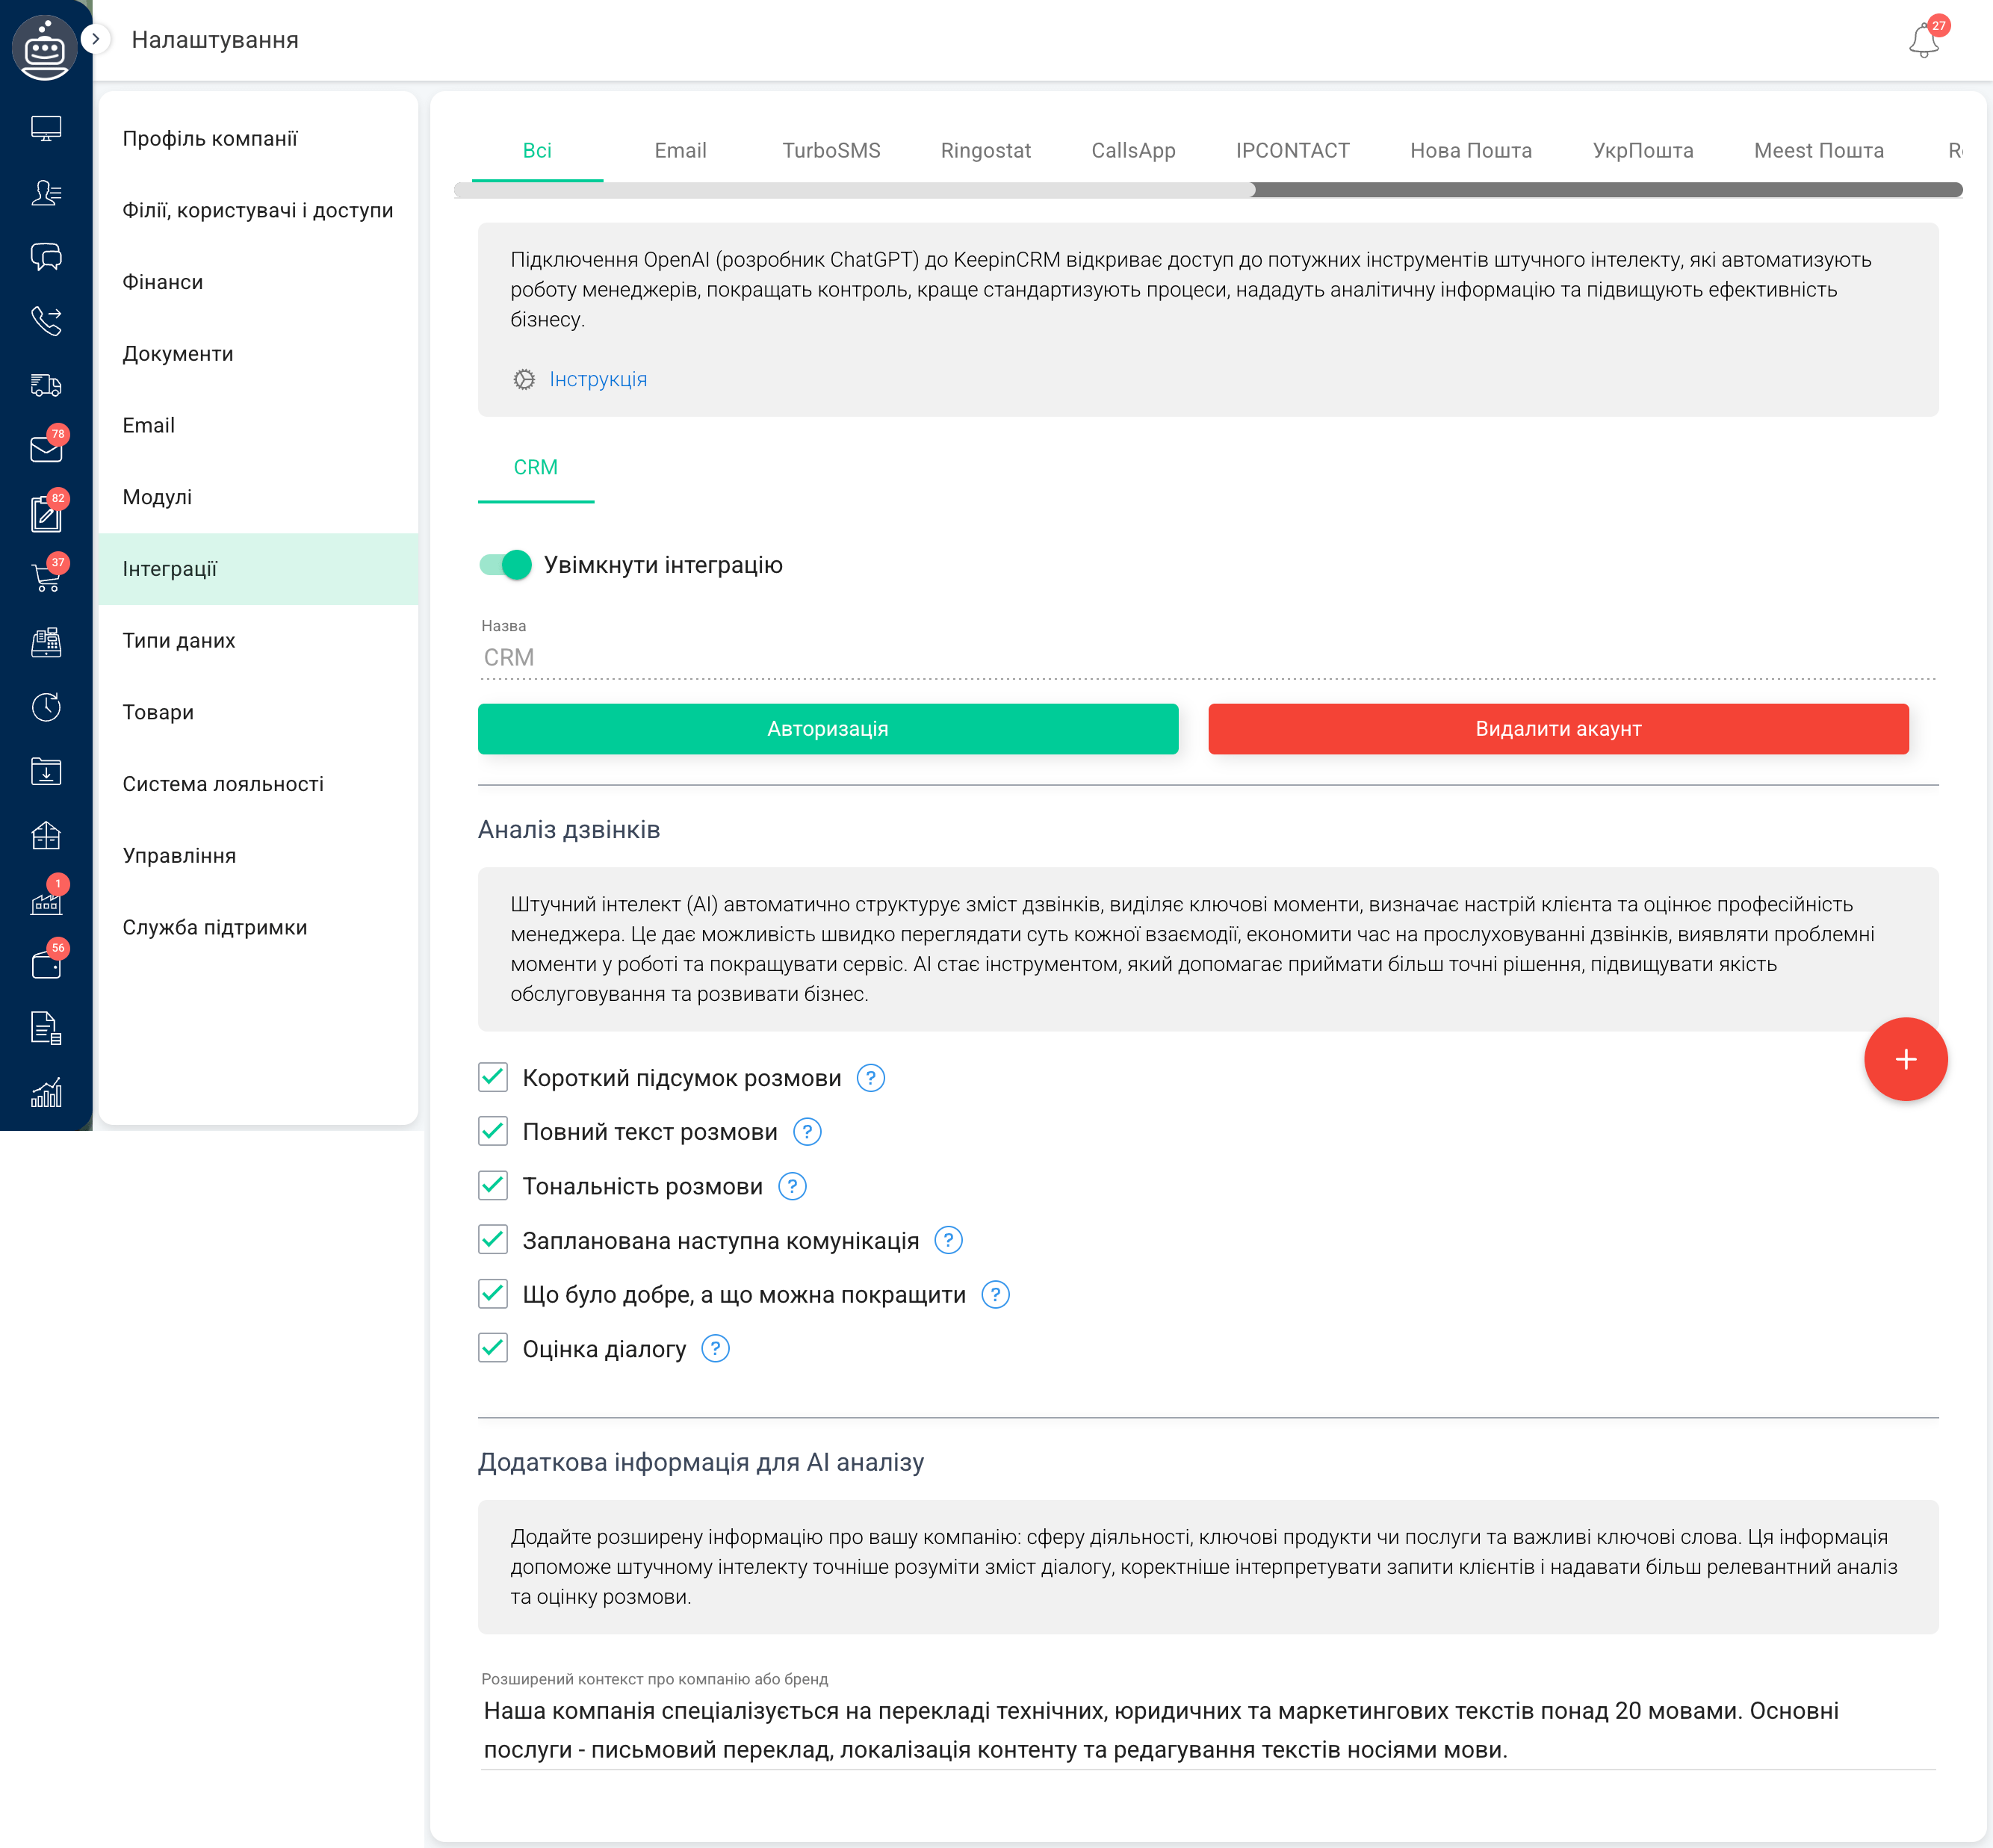Collapse the sidebar using the chevron near logo
The width and height of the screenshot is (1993, 1848).
(x=95, y=38)
